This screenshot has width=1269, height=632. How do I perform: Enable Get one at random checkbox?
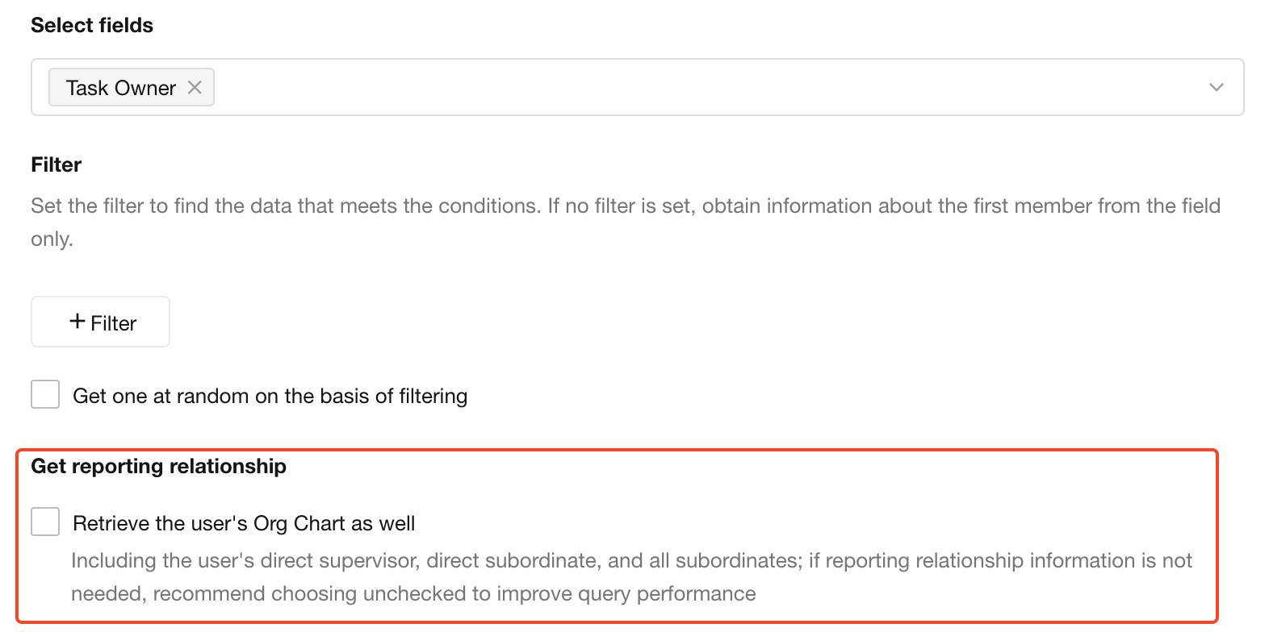(x=45, y=394)
